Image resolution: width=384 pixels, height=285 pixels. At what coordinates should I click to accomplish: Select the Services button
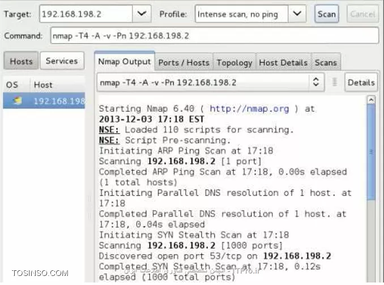click(x=62, y=61)
